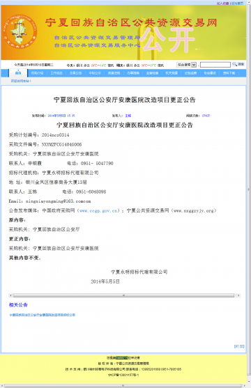Click the magnifier search icon
Viewport: 251px width, 388px height.
234,64
